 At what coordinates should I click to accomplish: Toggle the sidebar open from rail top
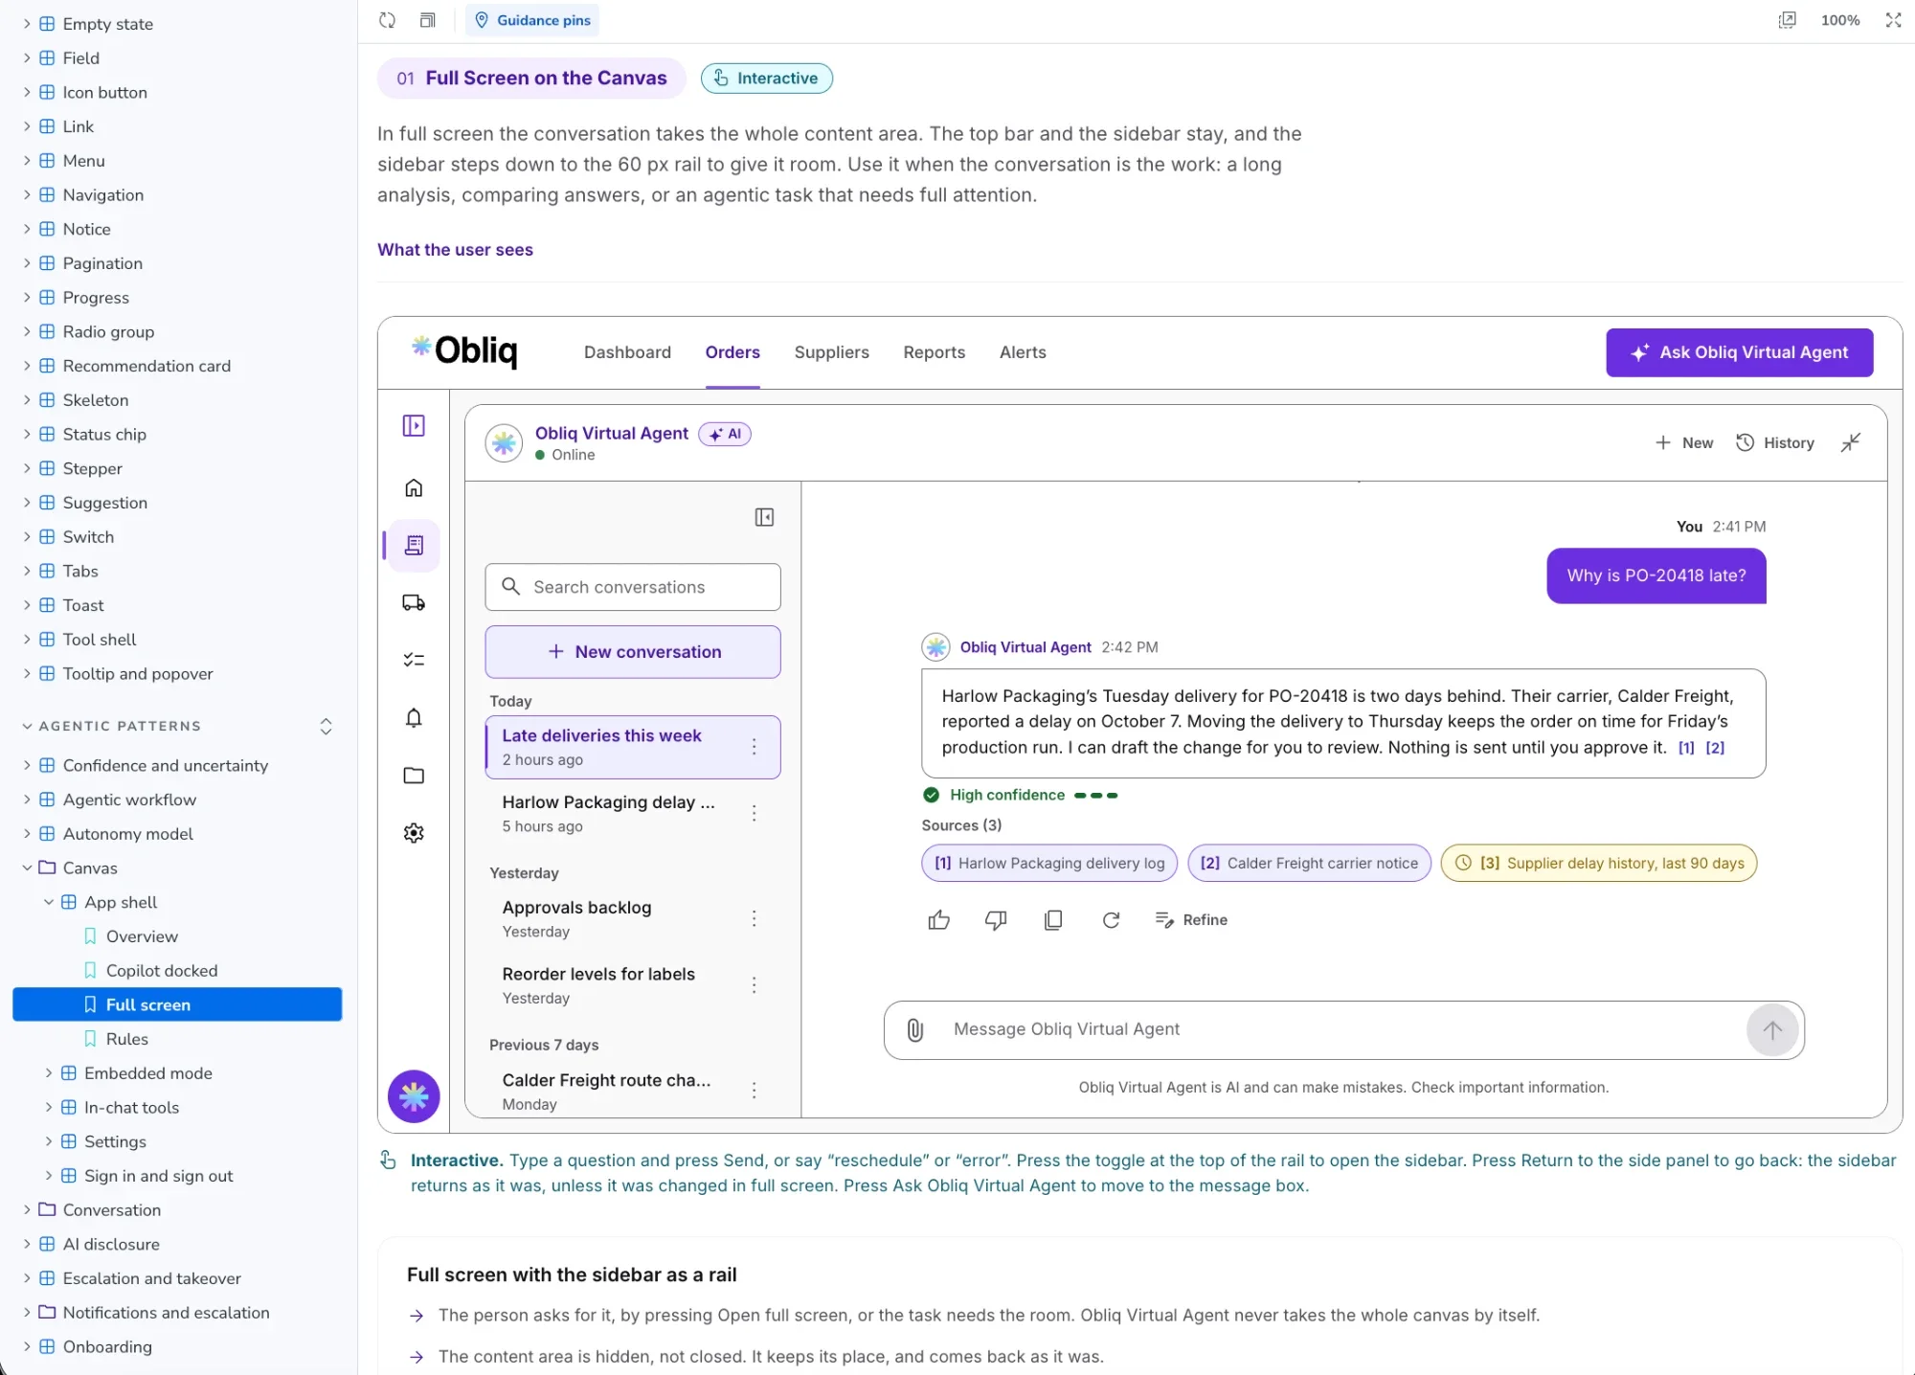414,426
